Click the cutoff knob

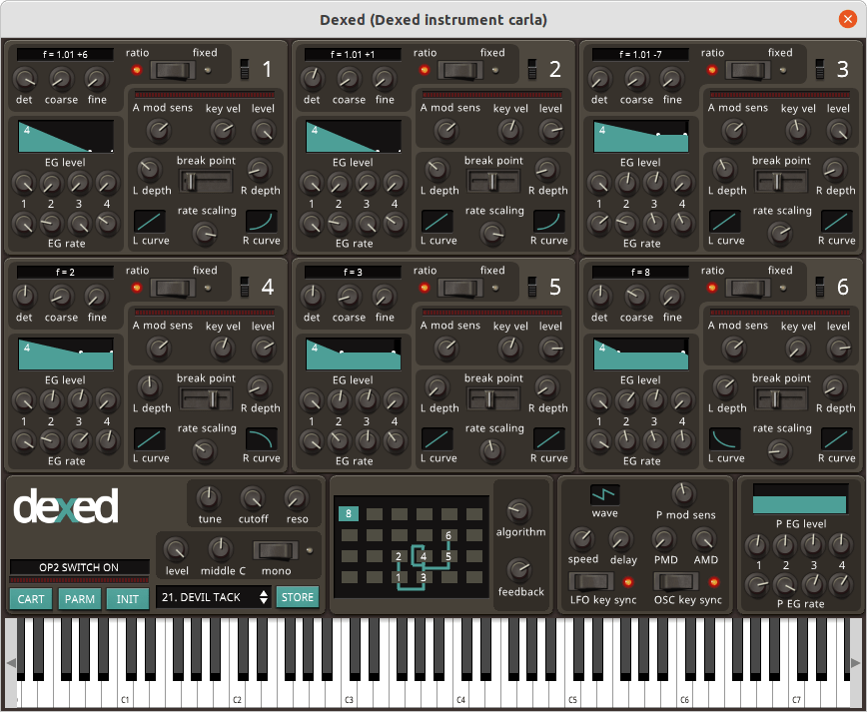pyautogui.click(x=253, y=498)
